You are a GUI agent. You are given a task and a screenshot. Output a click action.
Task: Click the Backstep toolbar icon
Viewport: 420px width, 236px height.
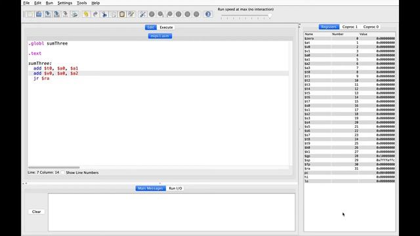169,14
